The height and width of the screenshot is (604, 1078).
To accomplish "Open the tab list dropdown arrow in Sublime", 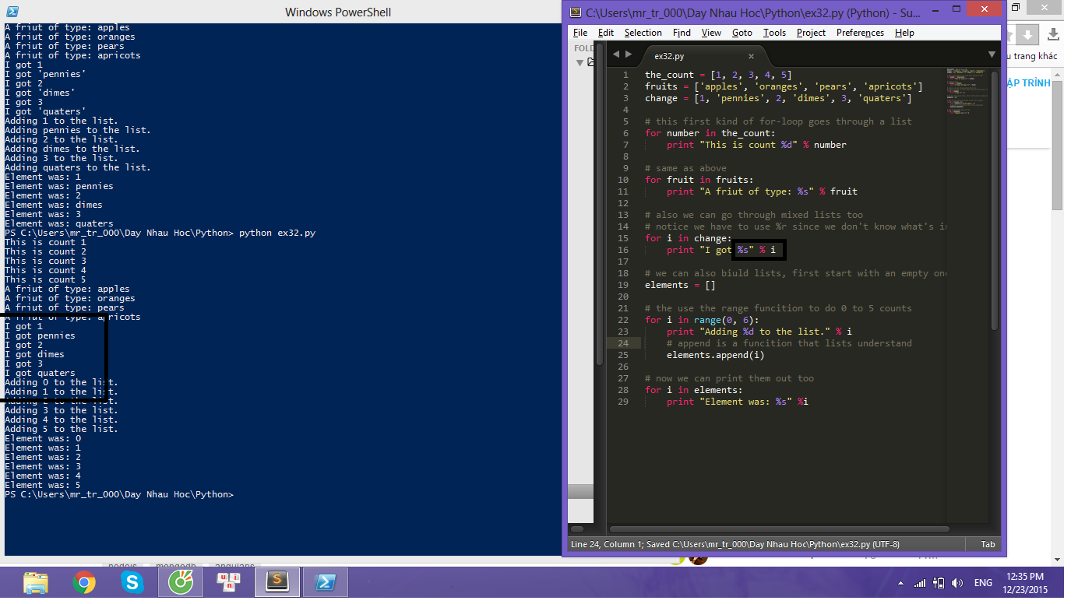I will tap(992, 54).
